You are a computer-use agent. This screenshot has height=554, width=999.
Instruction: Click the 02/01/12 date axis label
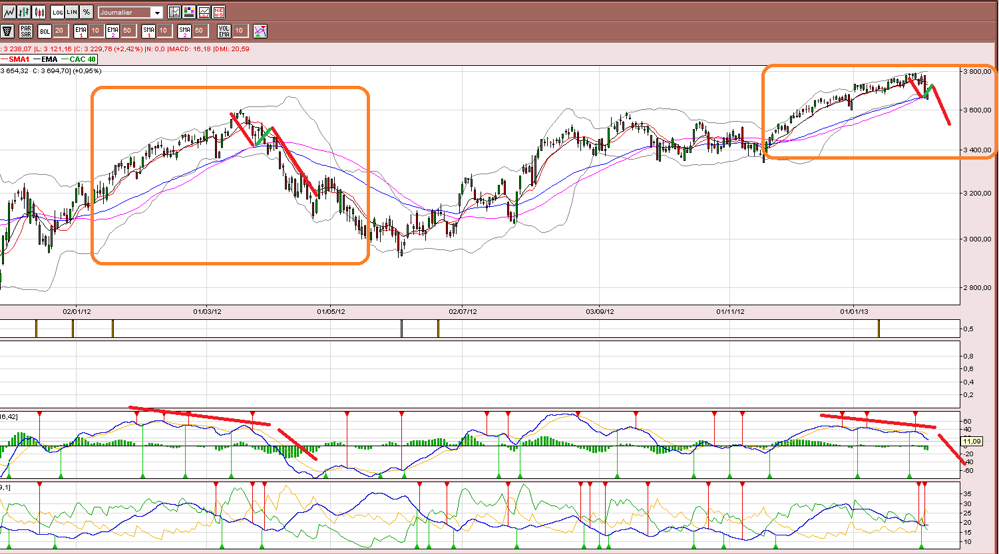(x=77, y=311)
